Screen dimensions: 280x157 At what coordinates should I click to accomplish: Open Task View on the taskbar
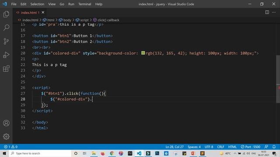click(84, 153)
